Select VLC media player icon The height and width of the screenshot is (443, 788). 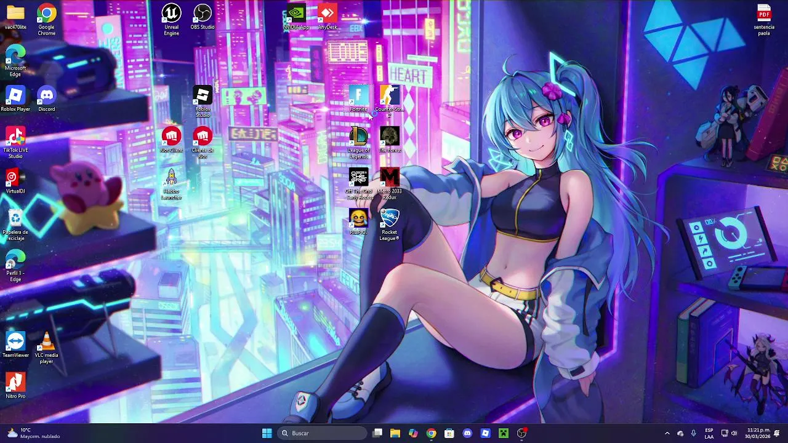[x=47, y=348]
